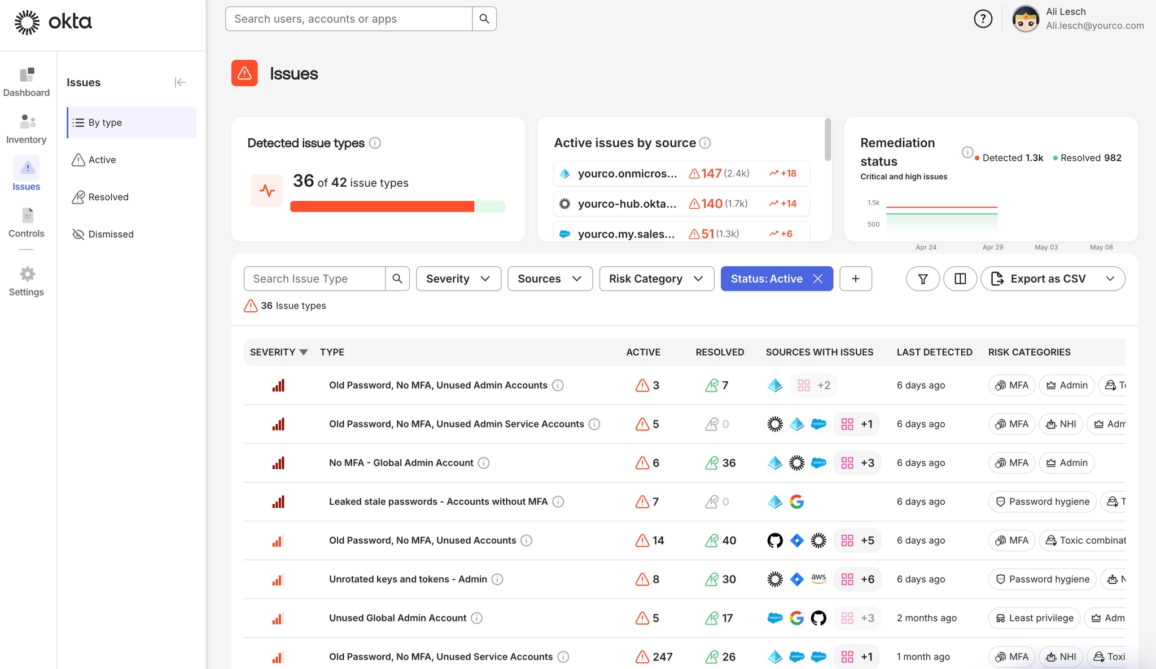The height and width of the screenshot is (669, 1156).
Task: Open Settings gear in sidebar
Action: click(x=27, y=281)
